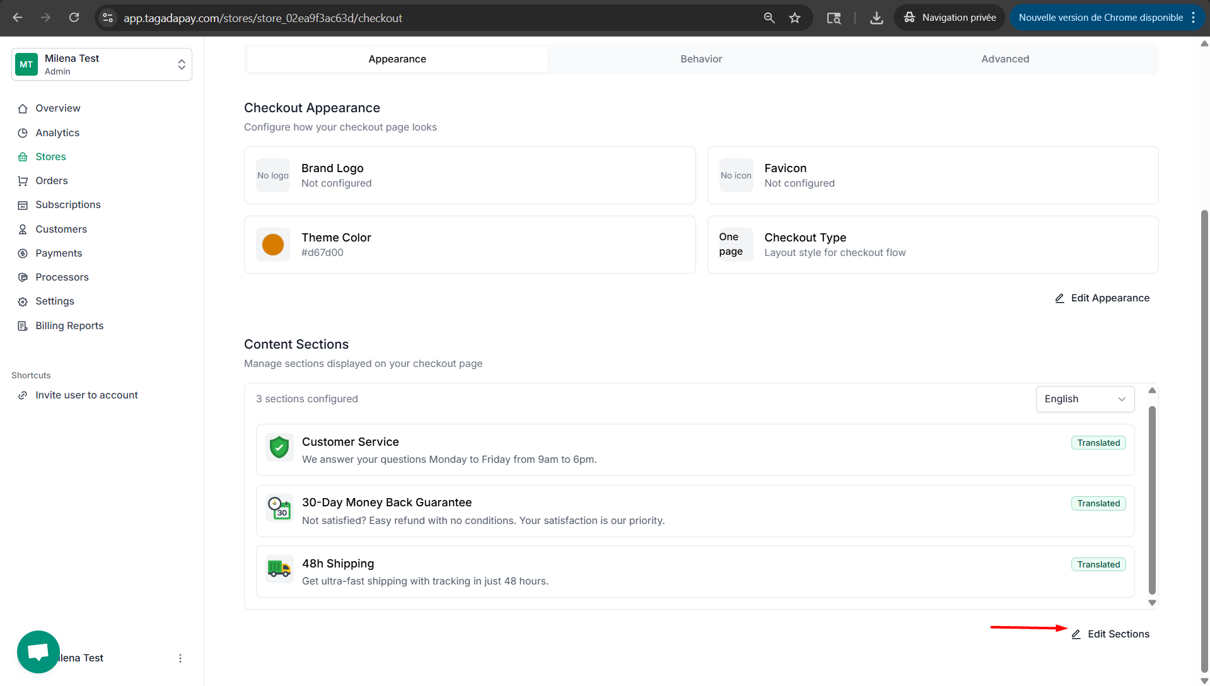This screenshot has height=686, width=1210.
Task: Click Edit Appearance button
Action: [1102, 298]
